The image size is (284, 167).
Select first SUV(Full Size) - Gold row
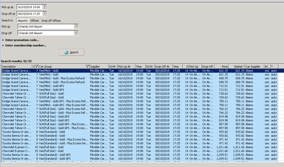[140, 94]
